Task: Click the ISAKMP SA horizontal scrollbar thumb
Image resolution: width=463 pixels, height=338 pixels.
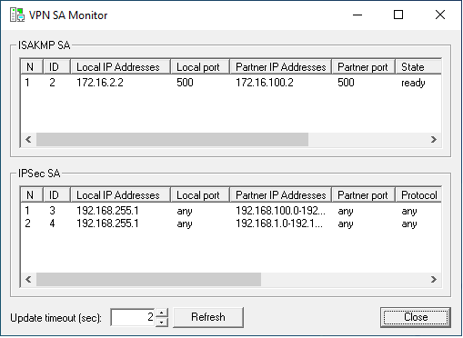Action: (172, 139)
